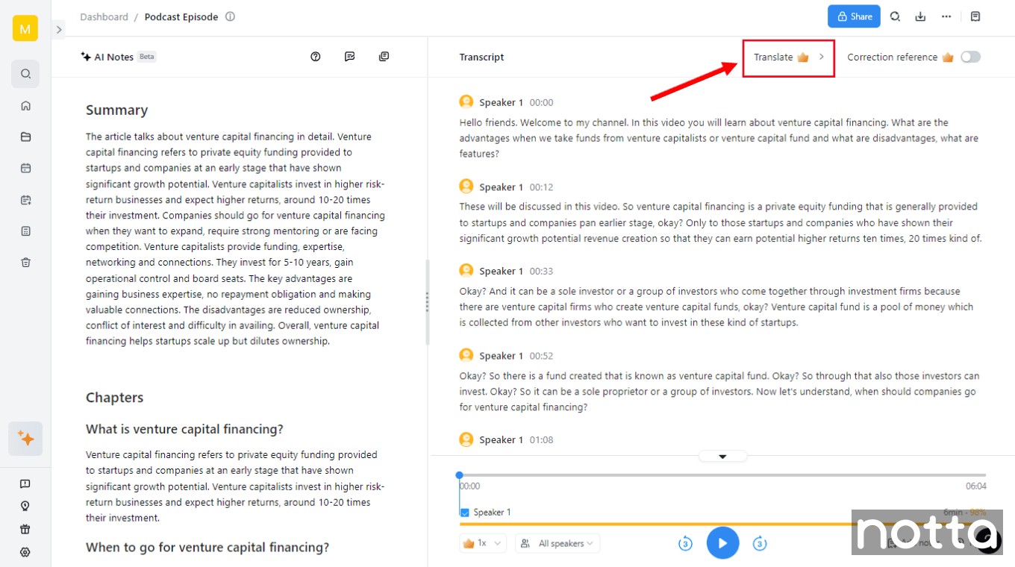This screenshot has height=567, width=1015.
Task: Export the transcript via the download icon
Action: click(920, 16)
